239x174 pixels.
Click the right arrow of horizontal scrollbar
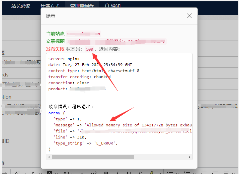tap(190, 157)
